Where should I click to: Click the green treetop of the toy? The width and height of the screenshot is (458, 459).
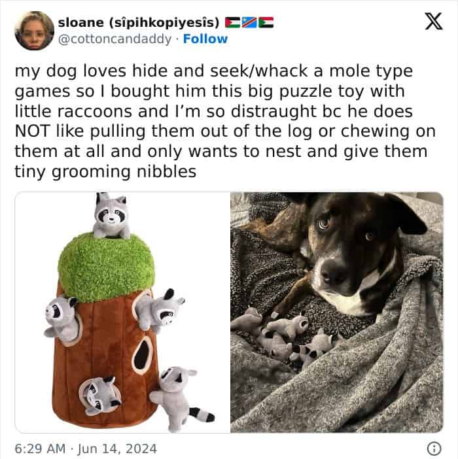tap(106, 266)
